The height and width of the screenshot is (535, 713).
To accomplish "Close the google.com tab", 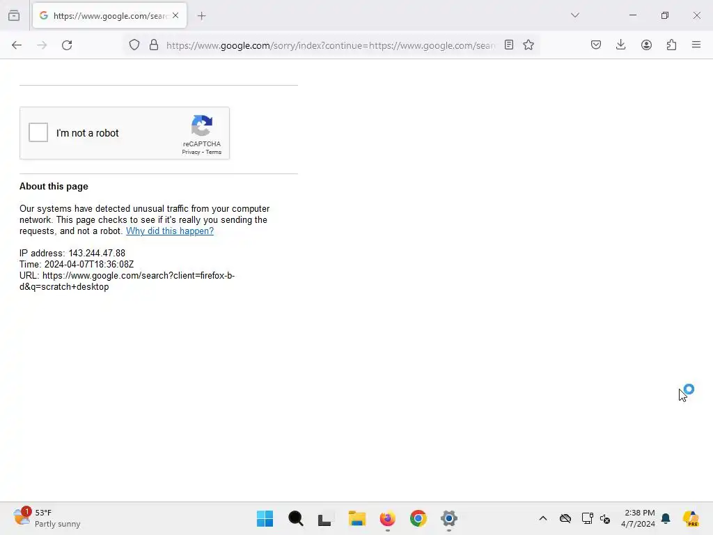I will (x=175, y=15).
